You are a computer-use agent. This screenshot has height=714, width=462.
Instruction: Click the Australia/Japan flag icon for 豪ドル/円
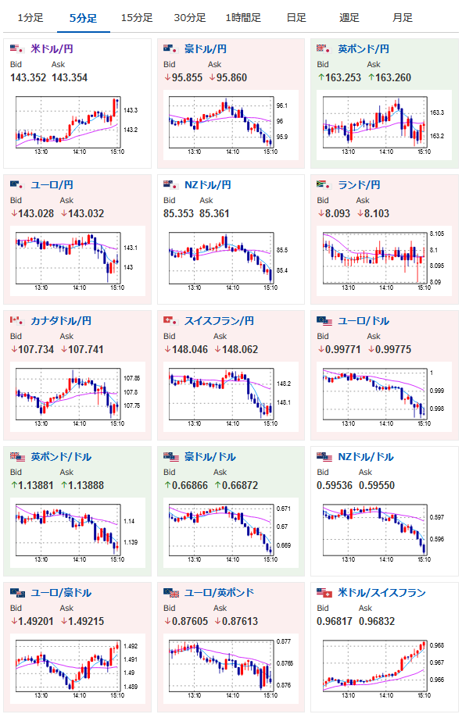click(170, 48)
